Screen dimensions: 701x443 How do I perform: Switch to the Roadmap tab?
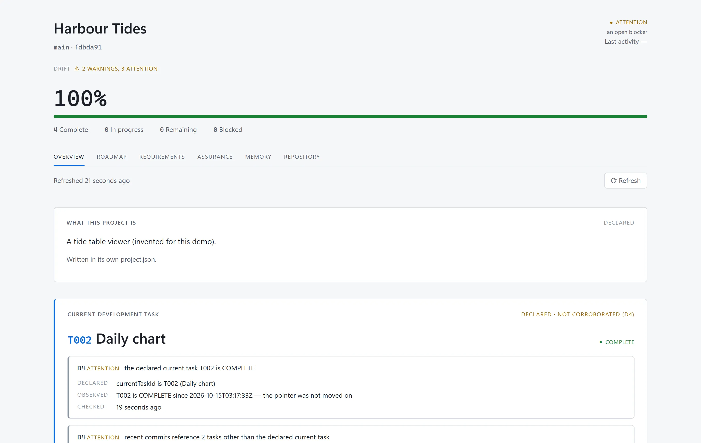click(x=112, y=157)
